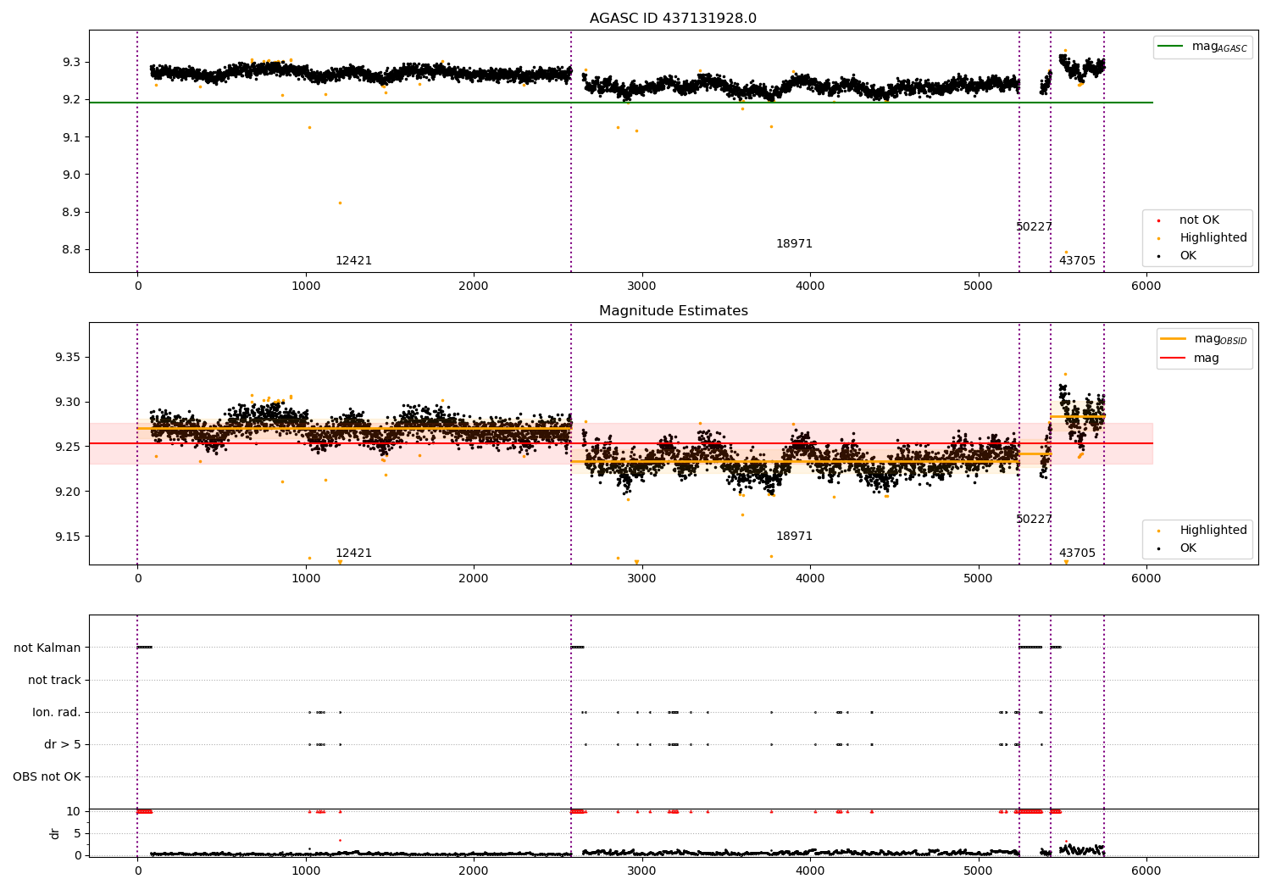Click the 'dr > 5' axis label
1271x890 pixels.
[63, 744]
